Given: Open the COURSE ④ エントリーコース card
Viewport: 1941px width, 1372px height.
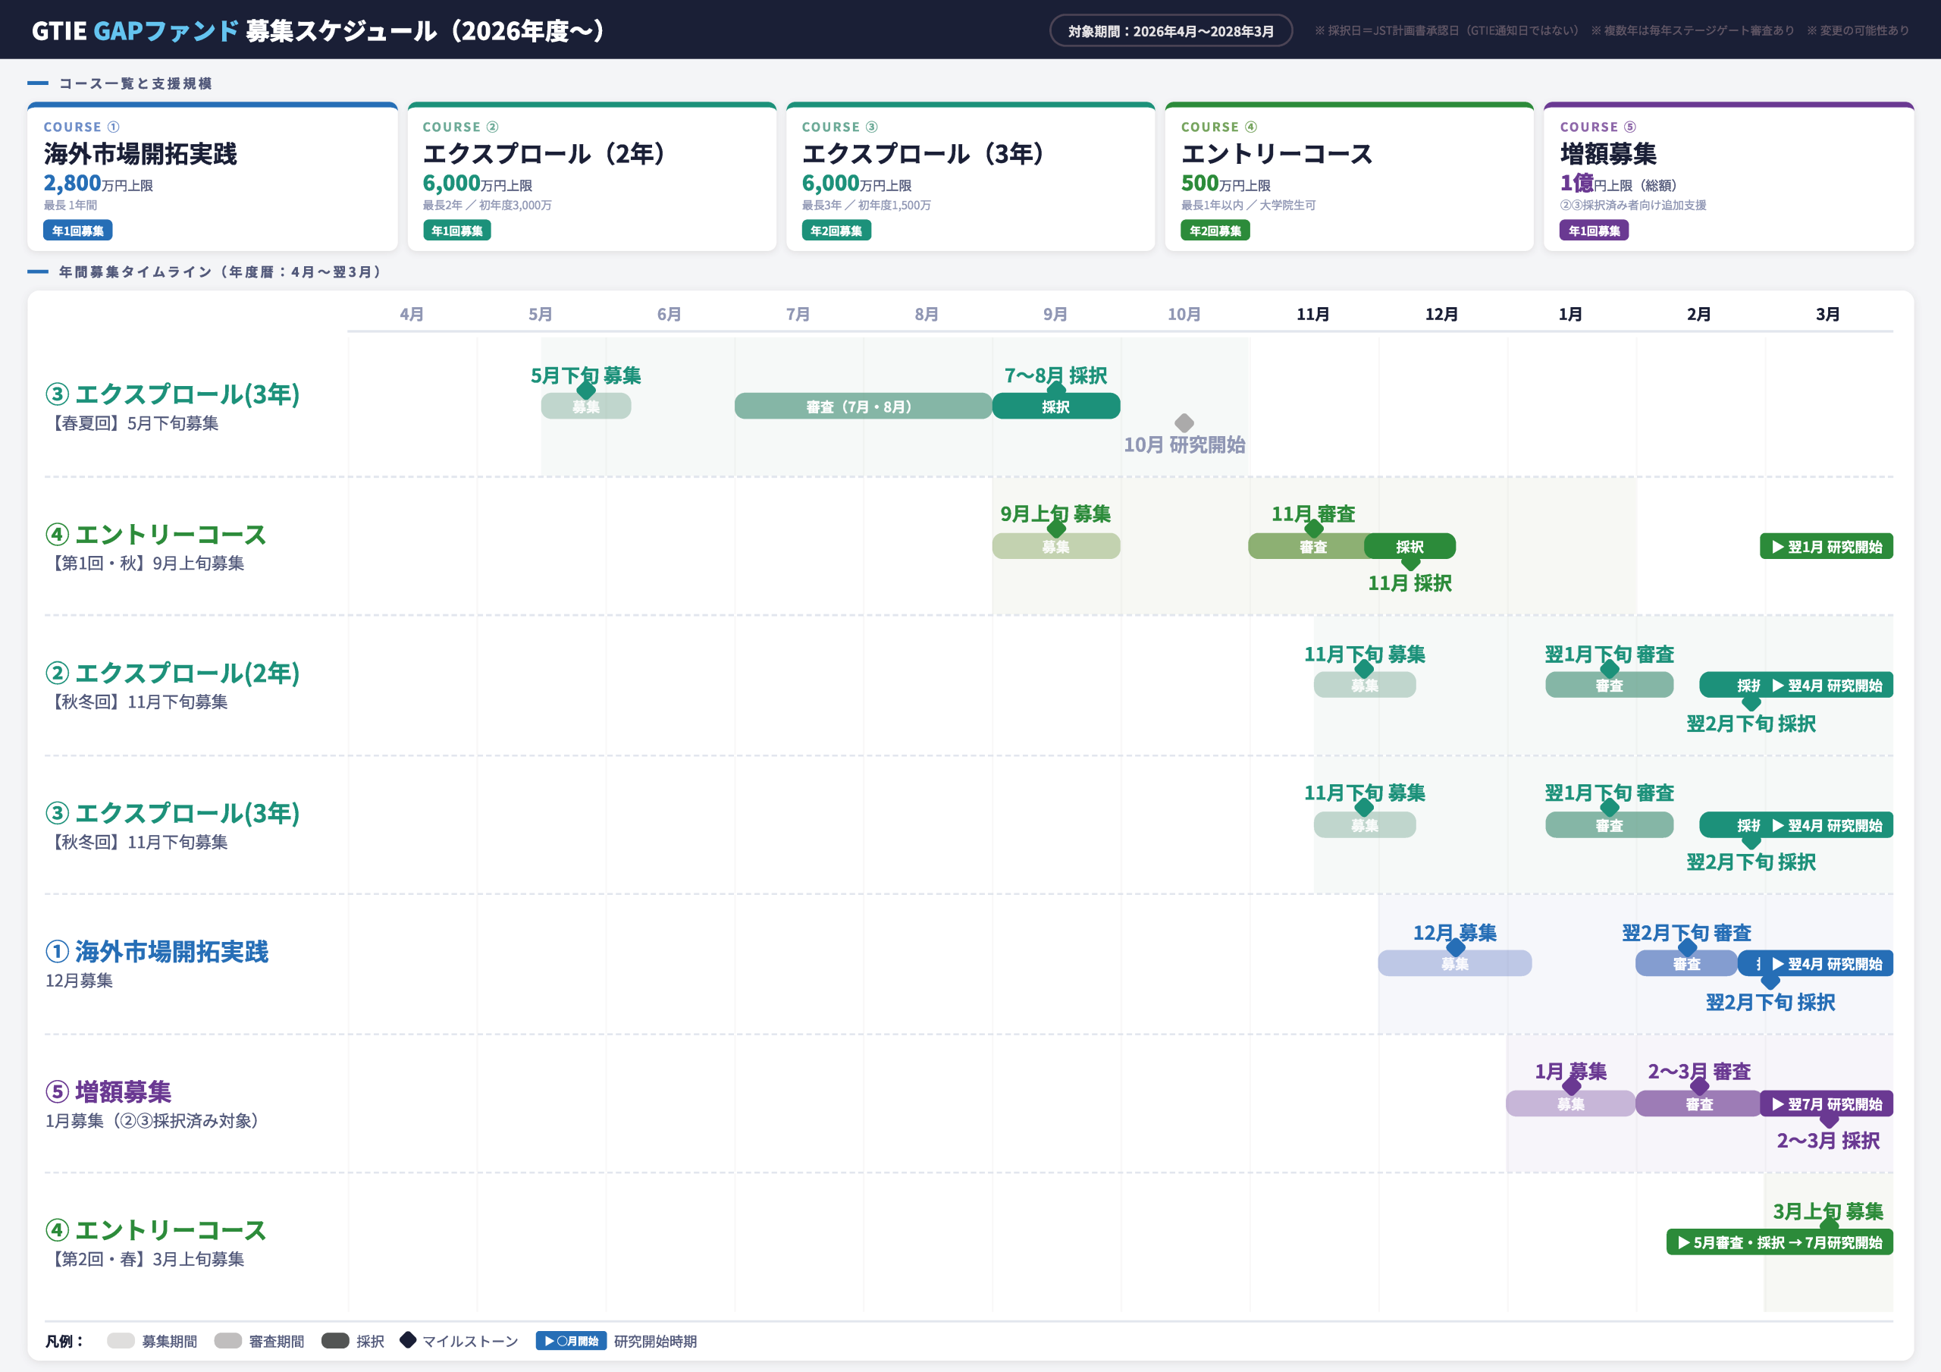Looking at the screenshot, I should coord(1348,177).
